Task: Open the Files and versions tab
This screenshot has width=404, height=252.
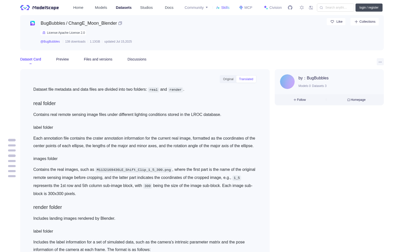Action: point(98,59)
